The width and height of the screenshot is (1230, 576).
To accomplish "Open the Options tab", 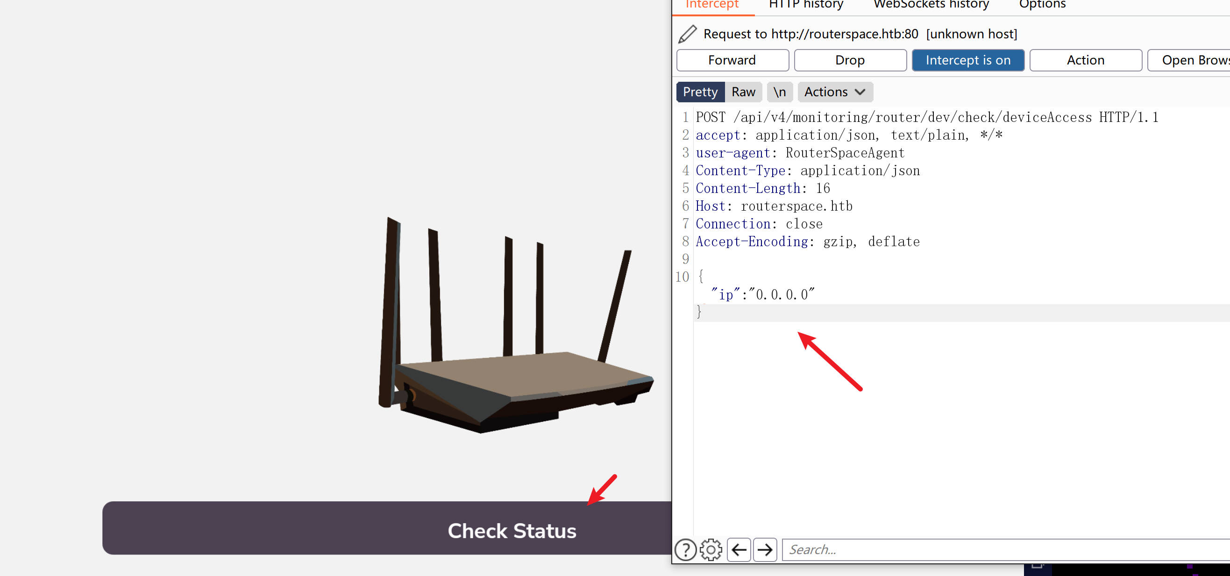I will pyautogui.click(x=1042, y=5).
